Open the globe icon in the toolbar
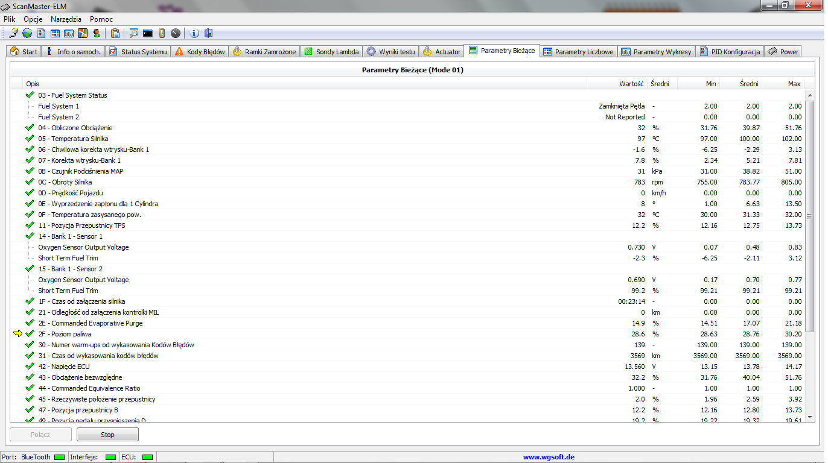Viewport: 828px width, 463px height. [27, 33]
